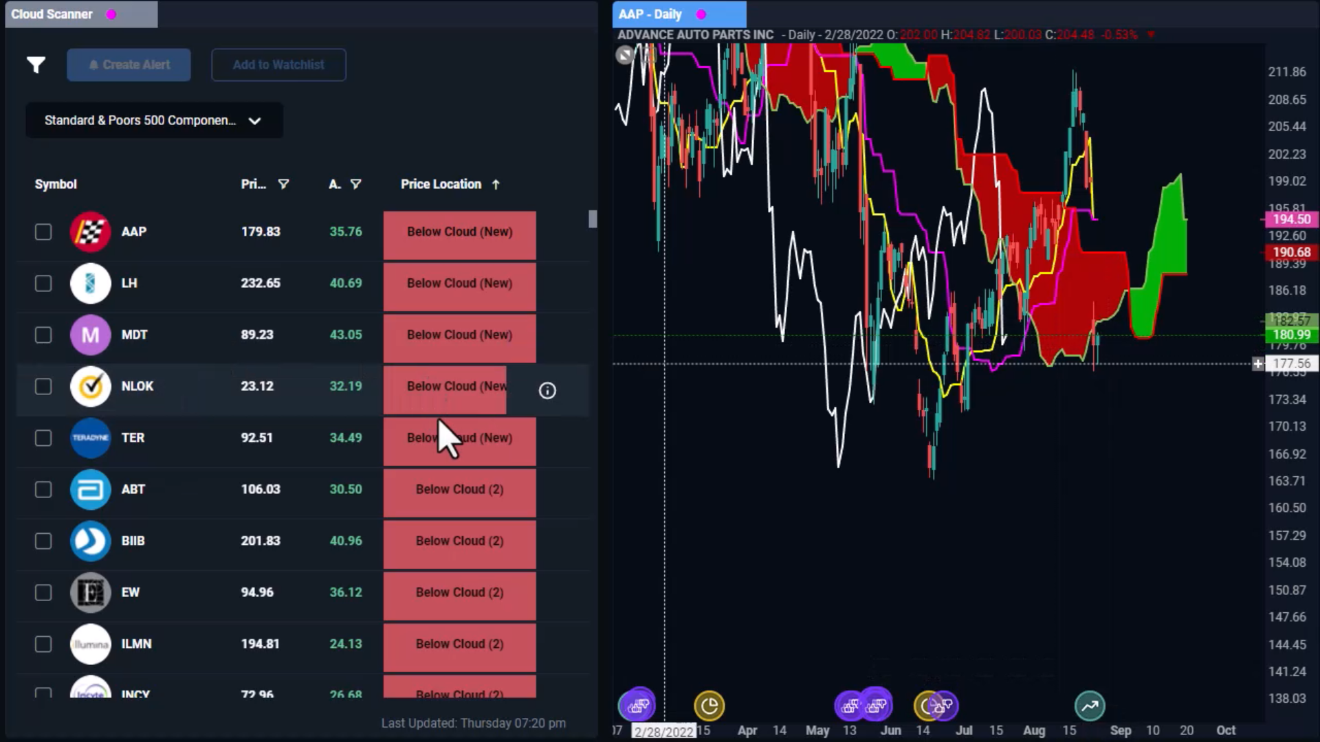
Task: Filter the Price column
Action: click(x=283, y=184)
